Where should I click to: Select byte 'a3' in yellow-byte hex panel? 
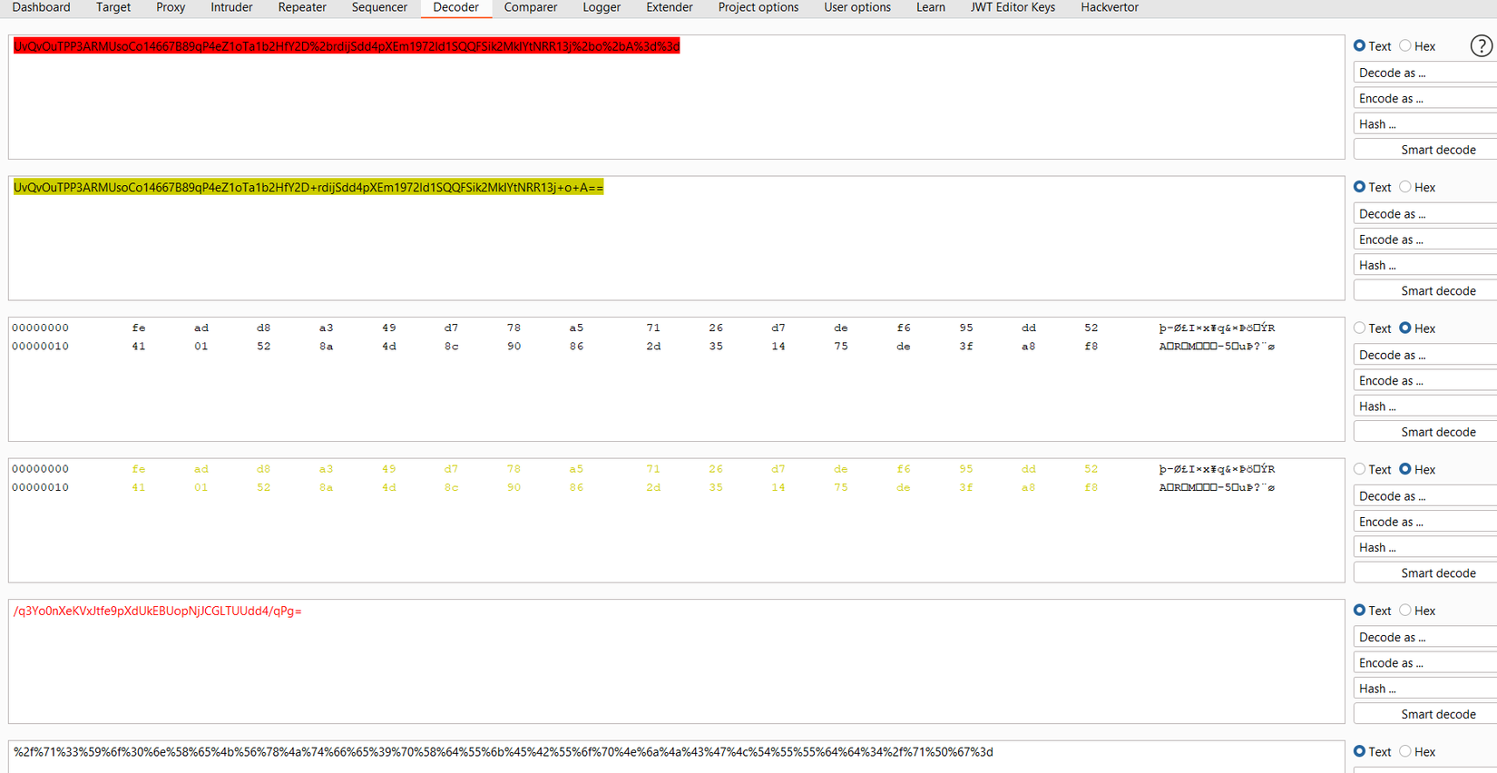click(x=326, y=469)
